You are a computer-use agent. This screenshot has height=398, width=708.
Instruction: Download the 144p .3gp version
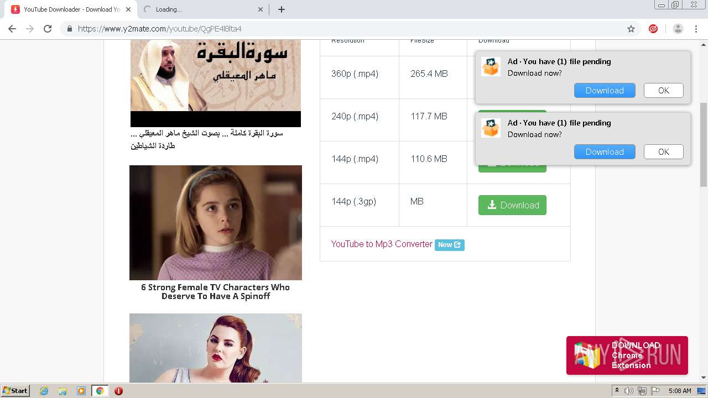pyautogui.click(x=512, y=205)
